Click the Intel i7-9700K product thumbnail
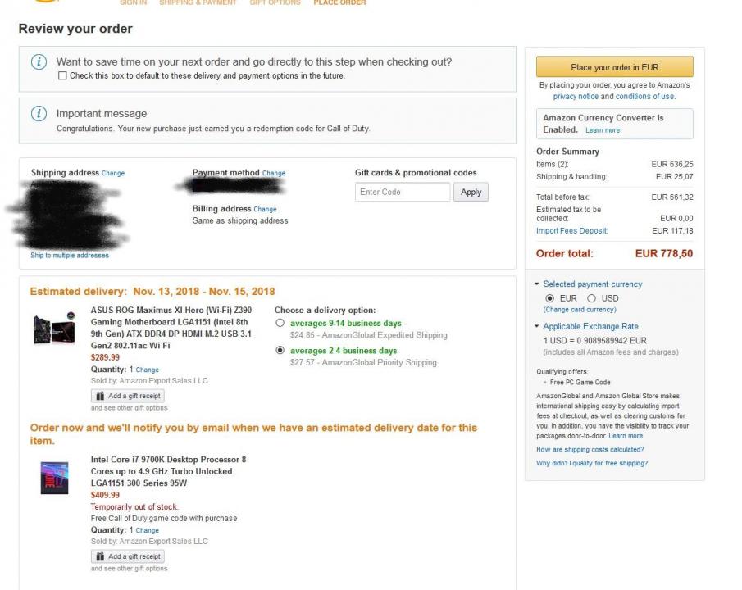Viewport: 742px width, 590px height. [x=54, y=477]
